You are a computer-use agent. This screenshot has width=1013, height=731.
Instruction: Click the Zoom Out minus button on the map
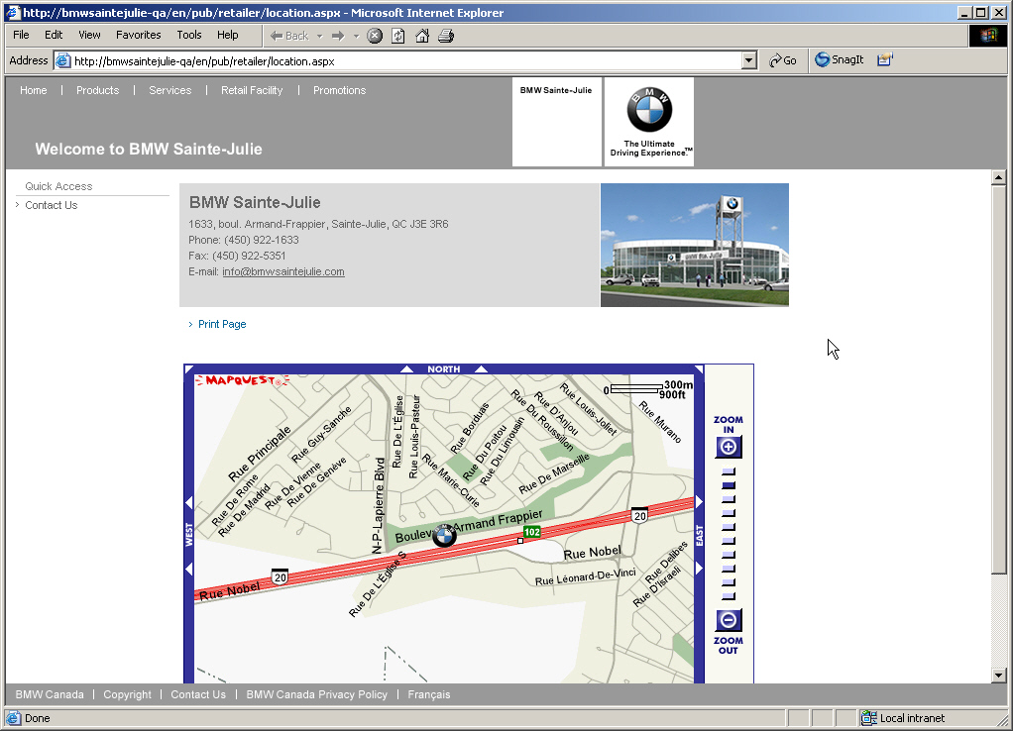click(x=729, y=620)
